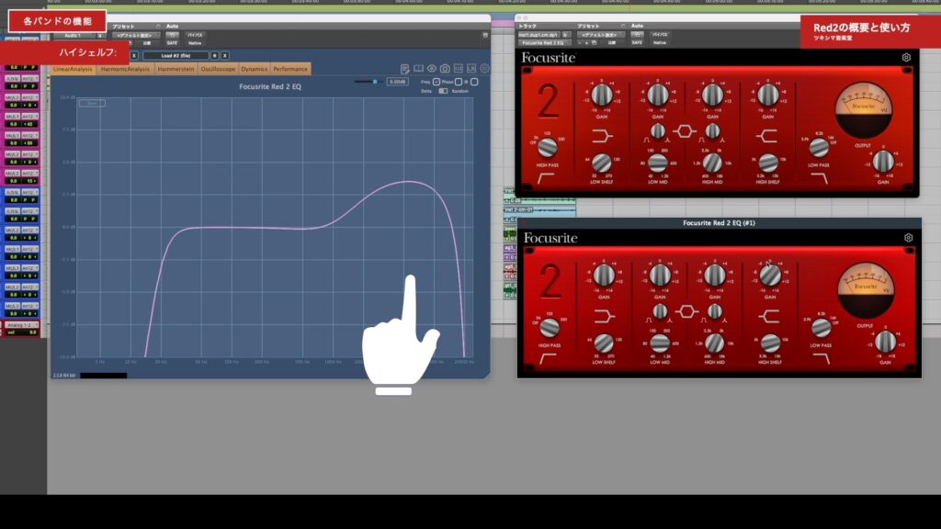Image resolution: width=941 pixels, height=529 pixels.
Task: Click the OUTPUT gain knob in upper Focusrite window
Action: 883,162
